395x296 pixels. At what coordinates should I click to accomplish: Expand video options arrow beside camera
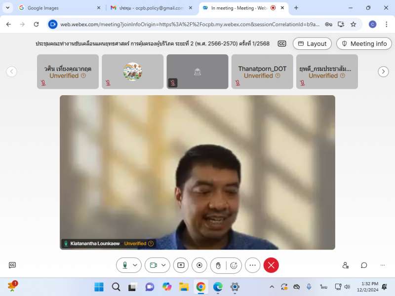pyautogui.click(x=164, y=265)
